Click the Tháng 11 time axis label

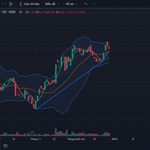click(x=35, y=139)
